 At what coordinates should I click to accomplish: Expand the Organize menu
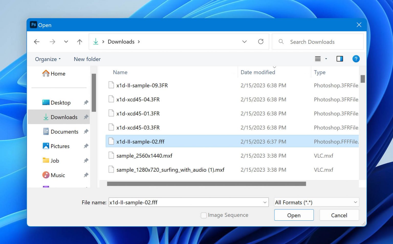48,59
